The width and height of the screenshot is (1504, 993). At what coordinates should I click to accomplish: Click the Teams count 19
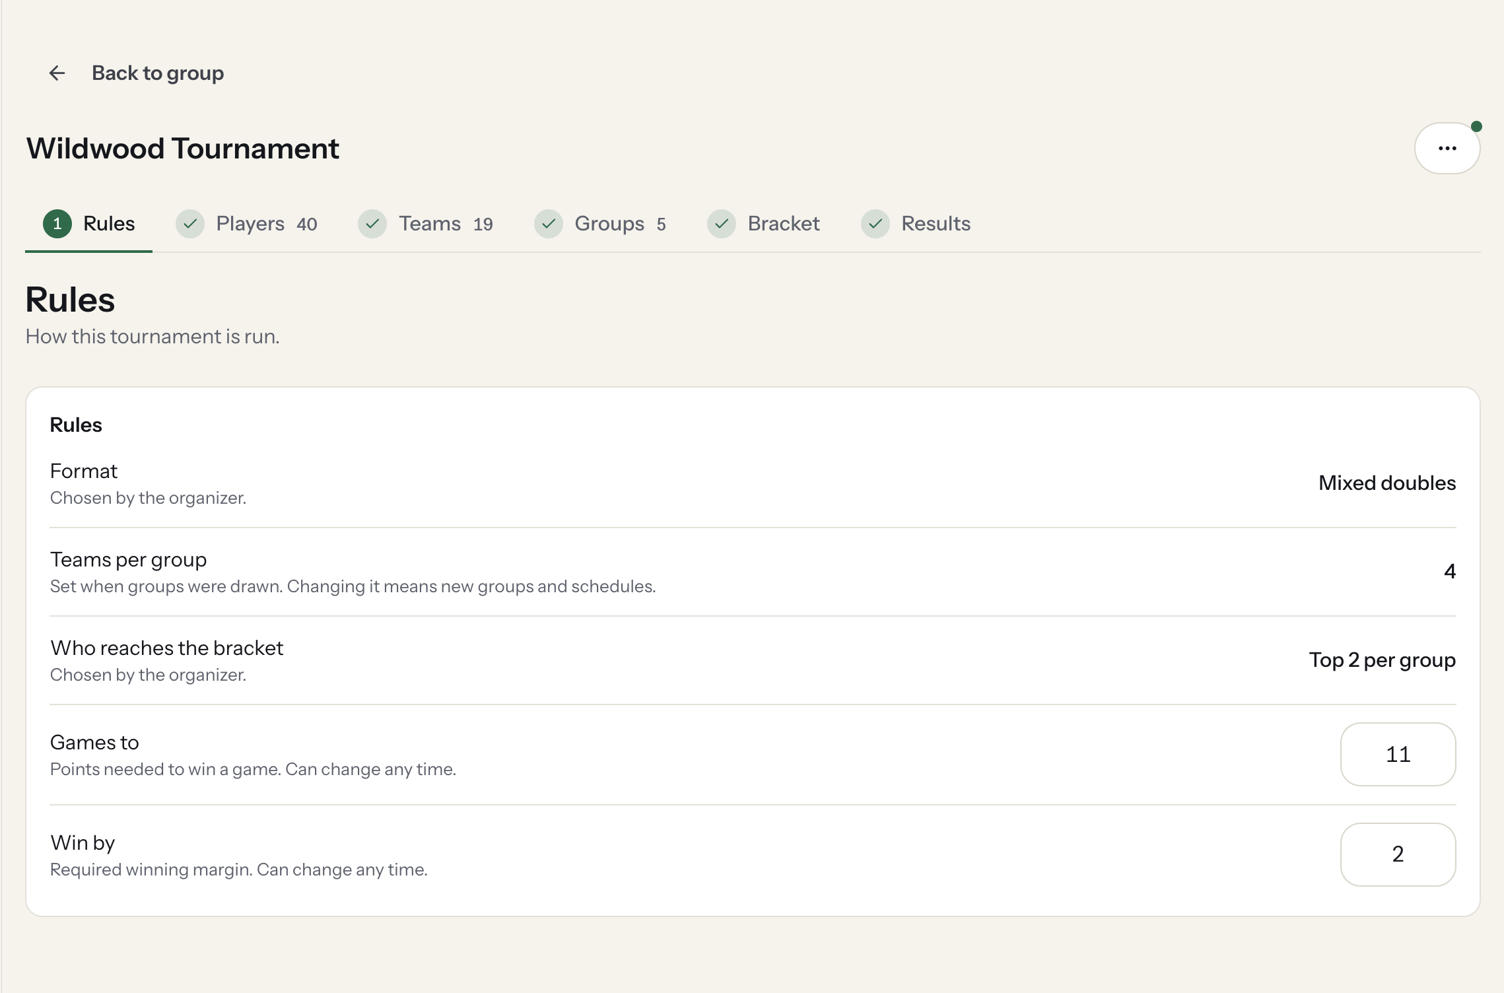coord(483,224)
